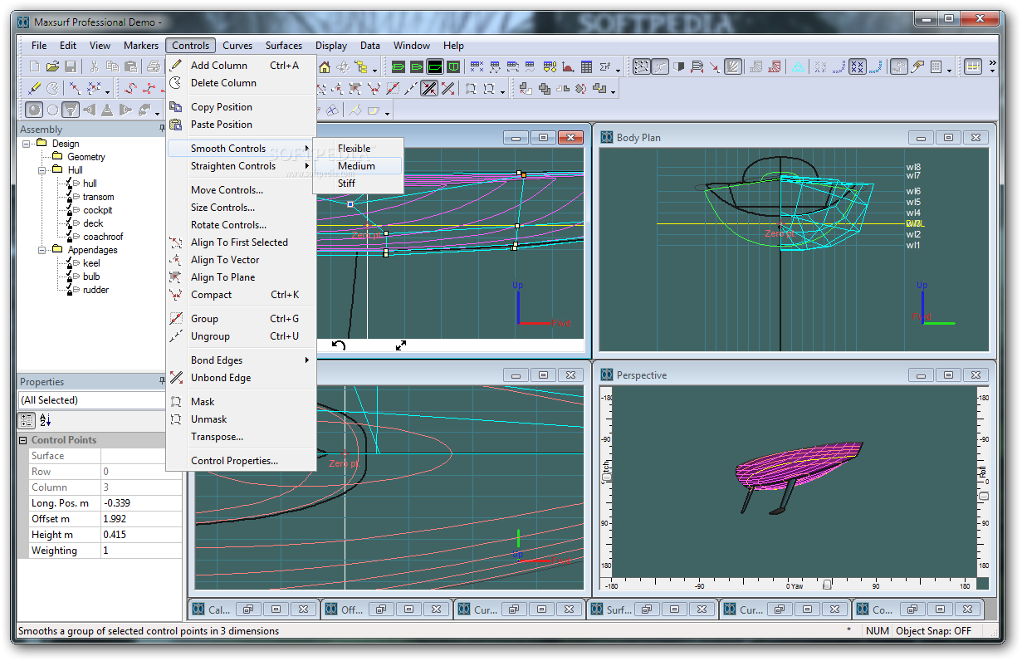
Task: Open the Curves menu
Action: (237, 46)
